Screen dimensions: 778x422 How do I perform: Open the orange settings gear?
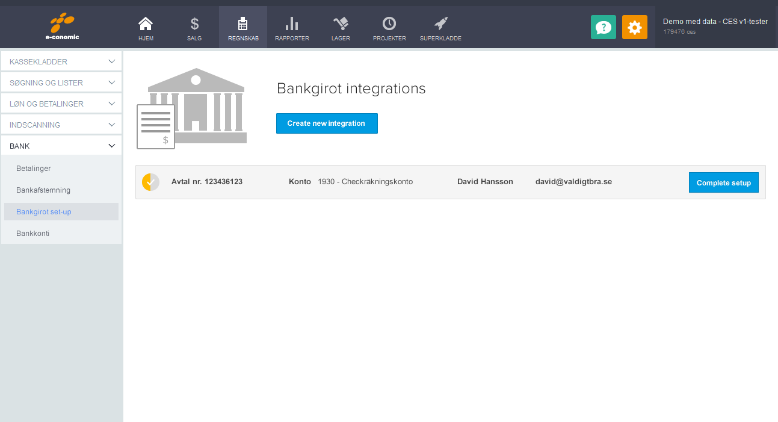634,27
